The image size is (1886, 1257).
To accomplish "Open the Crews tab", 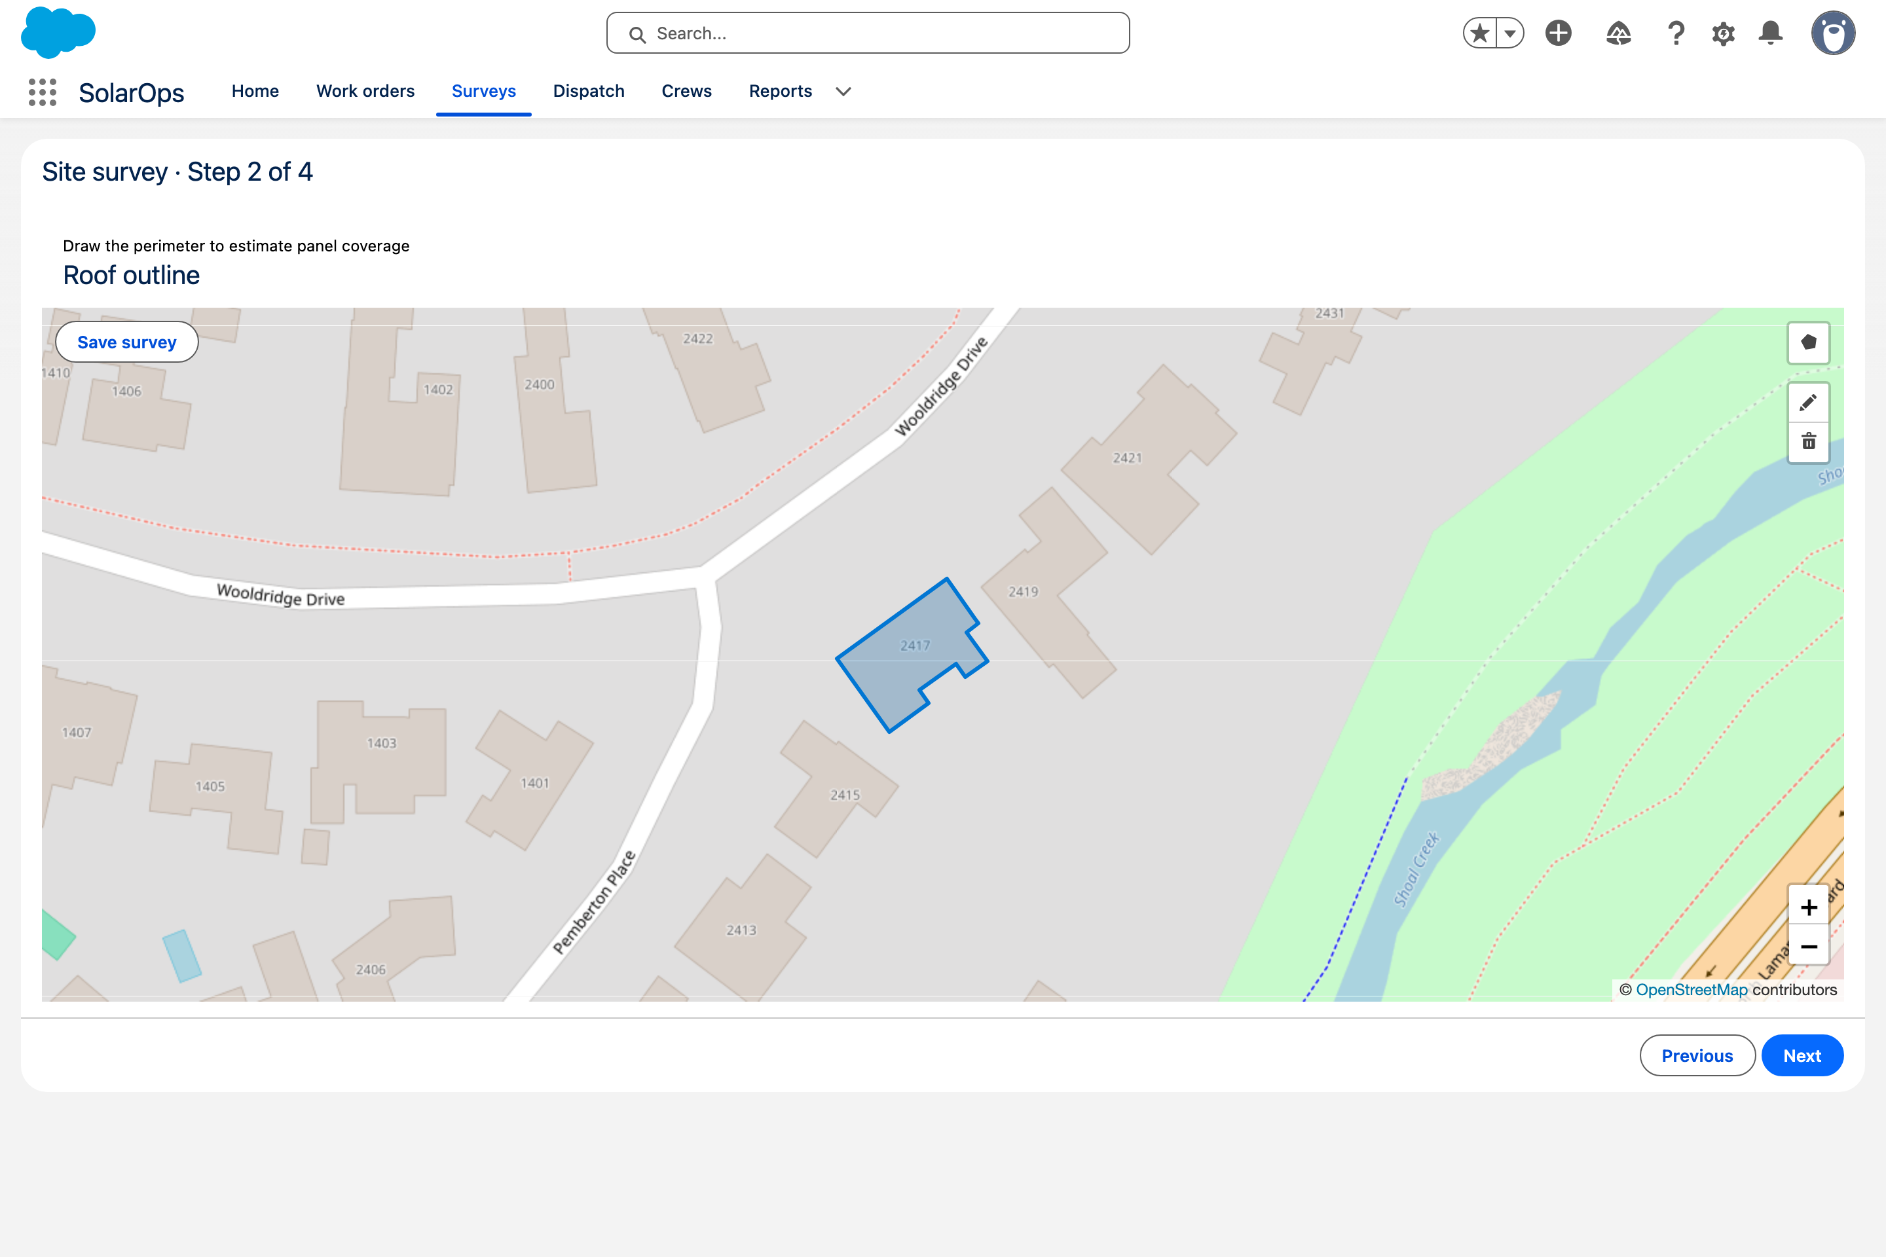I will pyautogui.click(x=686, y=92).
